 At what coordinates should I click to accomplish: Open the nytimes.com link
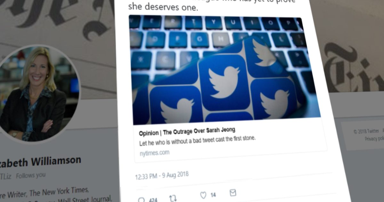[x=155, y=153]
